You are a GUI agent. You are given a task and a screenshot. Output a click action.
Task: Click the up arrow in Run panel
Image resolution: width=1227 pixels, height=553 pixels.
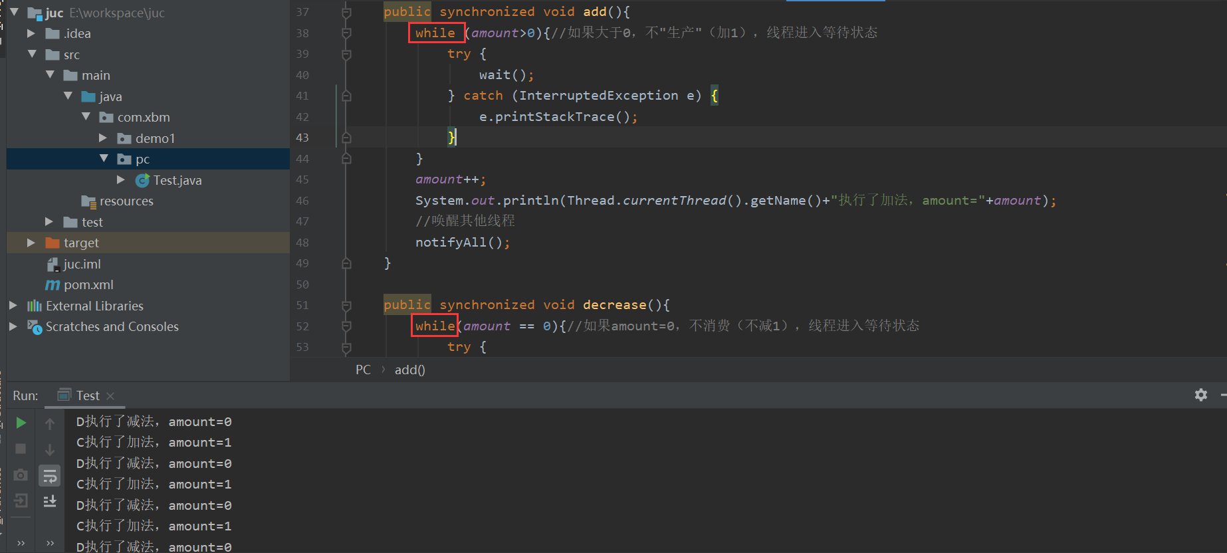pos(50,423)
